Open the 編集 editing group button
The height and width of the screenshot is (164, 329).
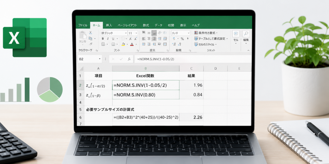point(246,37)
